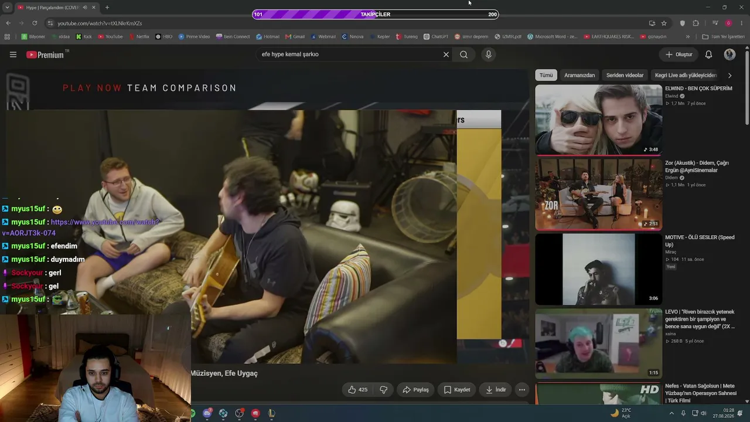Clear the YouTube search box text

pos(446,55)
